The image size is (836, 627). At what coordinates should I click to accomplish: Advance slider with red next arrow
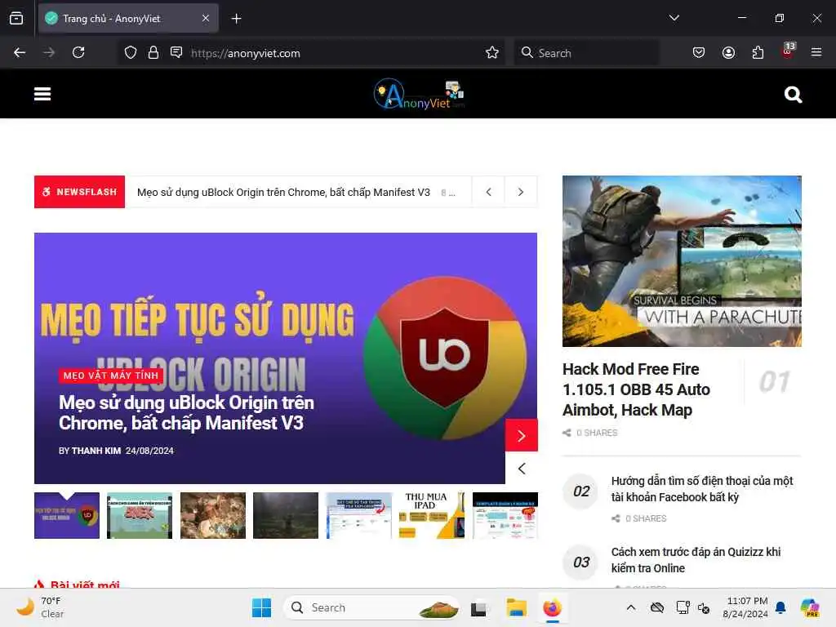tap(522, 436)
